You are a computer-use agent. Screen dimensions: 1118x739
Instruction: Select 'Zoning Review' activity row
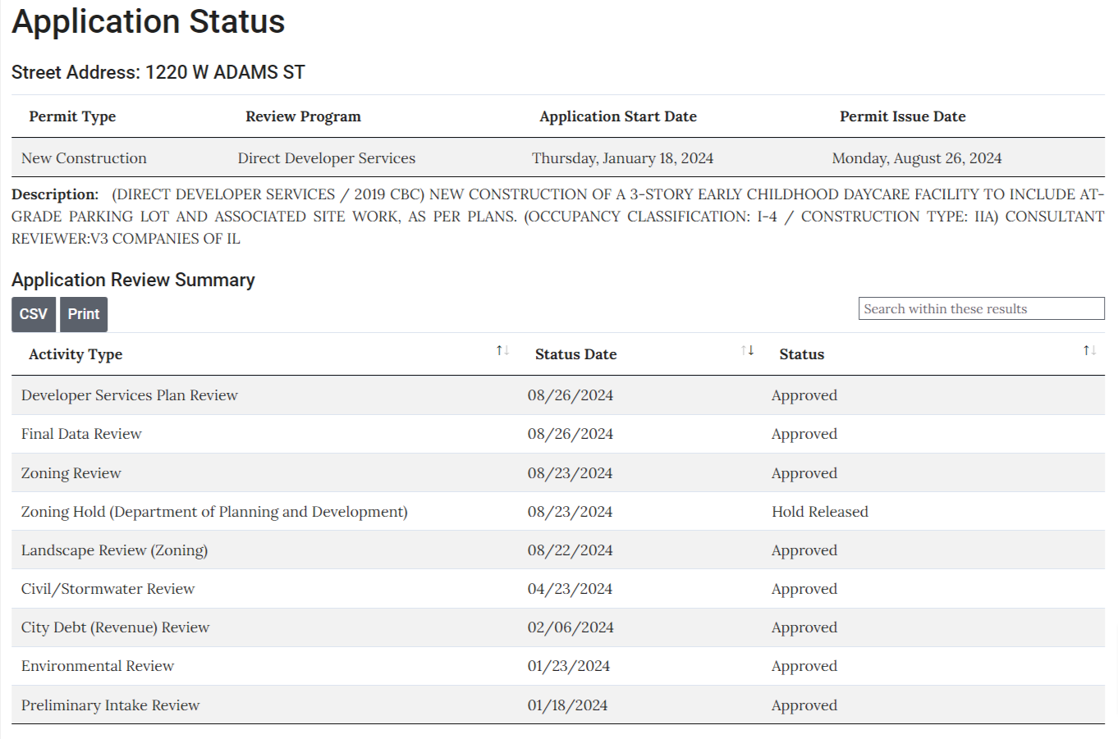pyautogui.click(x=558, y=473)
